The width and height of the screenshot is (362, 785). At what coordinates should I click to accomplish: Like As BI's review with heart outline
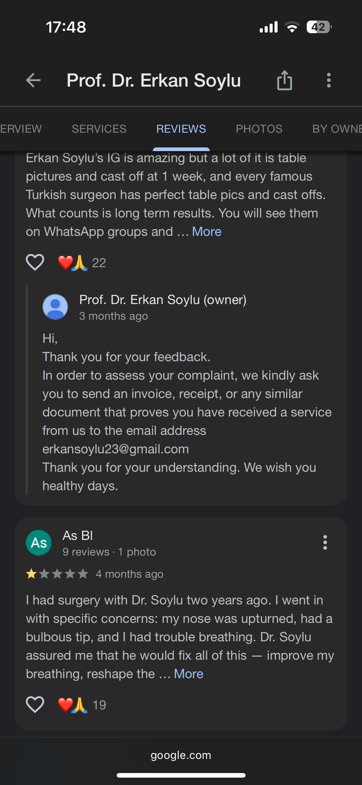tap(35, 704)
